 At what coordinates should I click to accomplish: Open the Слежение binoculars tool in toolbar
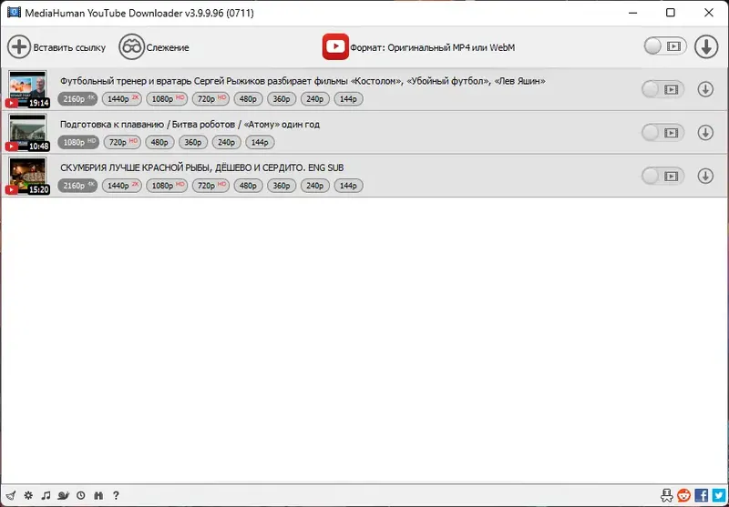[x=131, y=47]
